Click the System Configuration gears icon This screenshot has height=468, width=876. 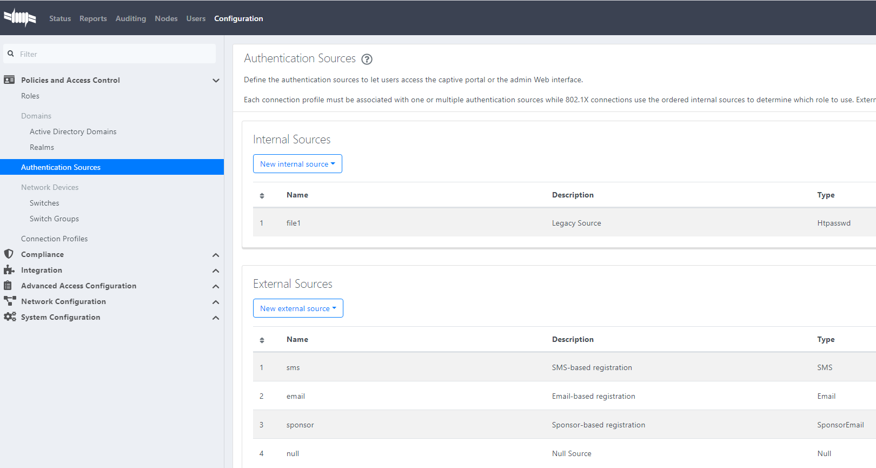(10, 317)
